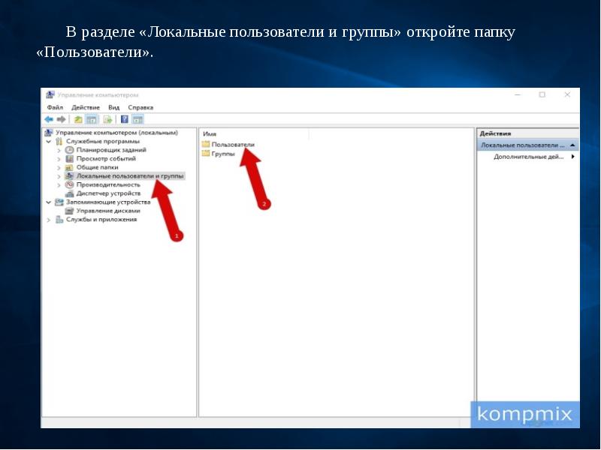Open the Пользователи folder in the list
601x450 pixels.
tap(232, 144)
